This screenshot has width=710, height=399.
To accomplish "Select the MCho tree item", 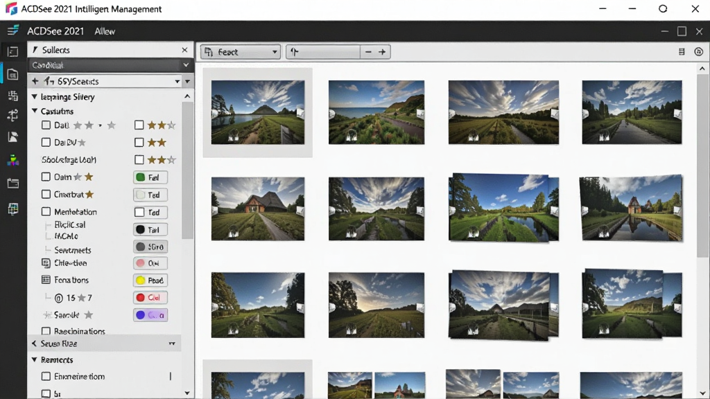I will pyautogui.click(x=66, y=236).
